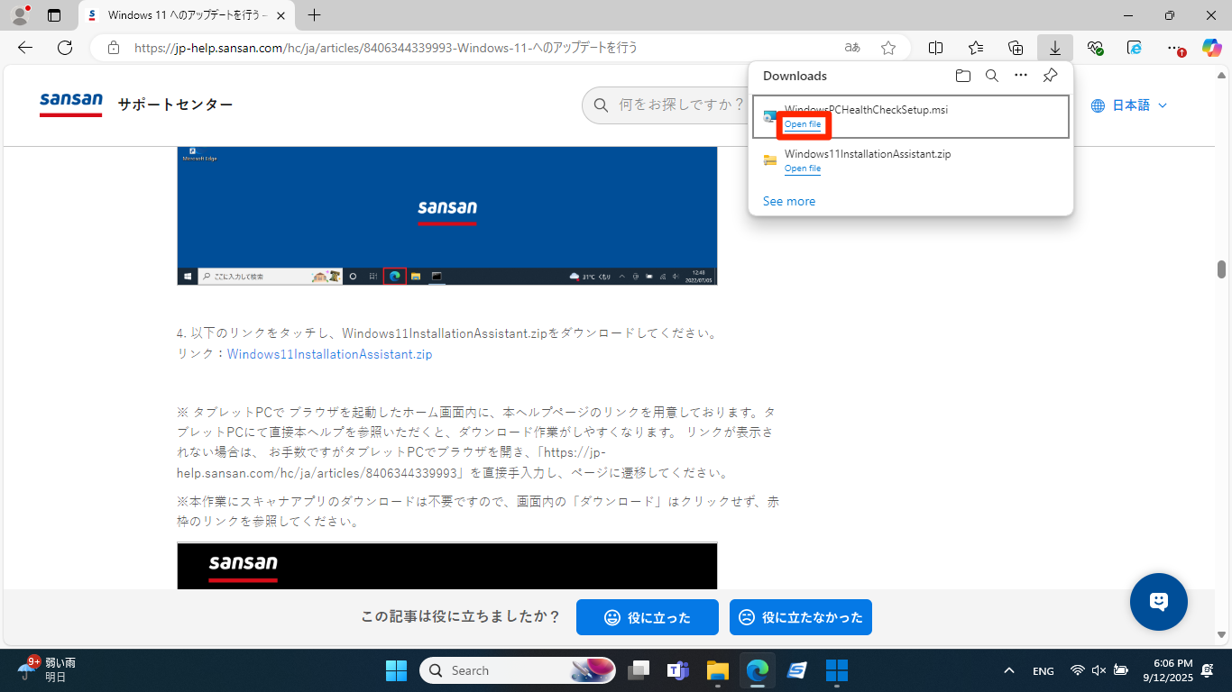Open the Copilot sidebar icon
This screenshot has height=692, width=1232.
tap(1211, 48)
